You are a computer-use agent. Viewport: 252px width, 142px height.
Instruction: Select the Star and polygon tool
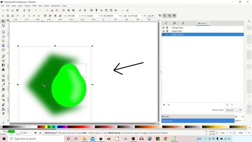point(3,41)
